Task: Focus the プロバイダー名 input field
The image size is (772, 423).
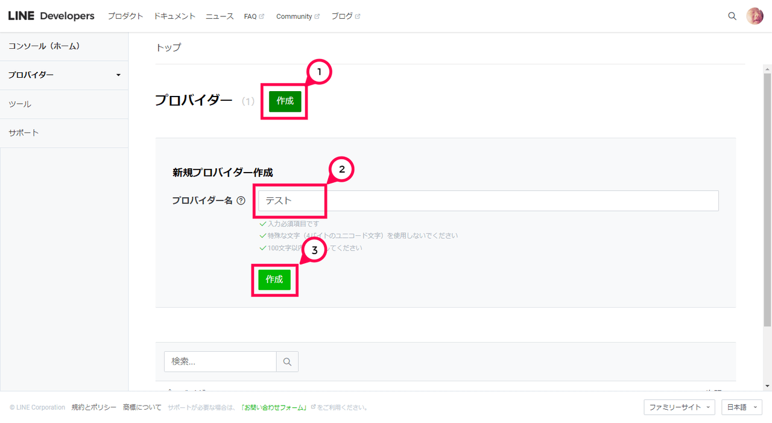Action: [x=489, y=201]
